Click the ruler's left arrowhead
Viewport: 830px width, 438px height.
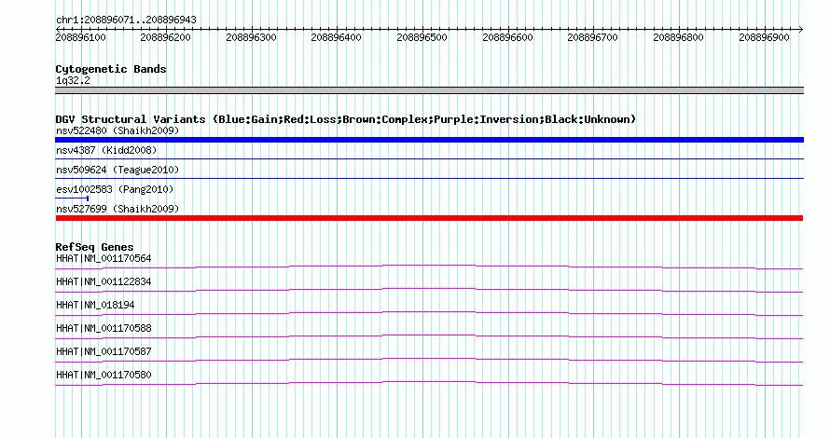pos(58,30)
